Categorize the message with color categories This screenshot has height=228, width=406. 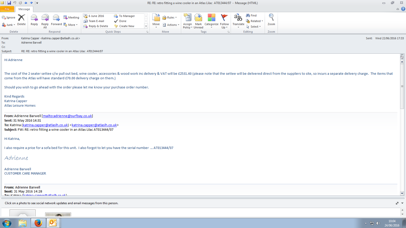point(211,21)
